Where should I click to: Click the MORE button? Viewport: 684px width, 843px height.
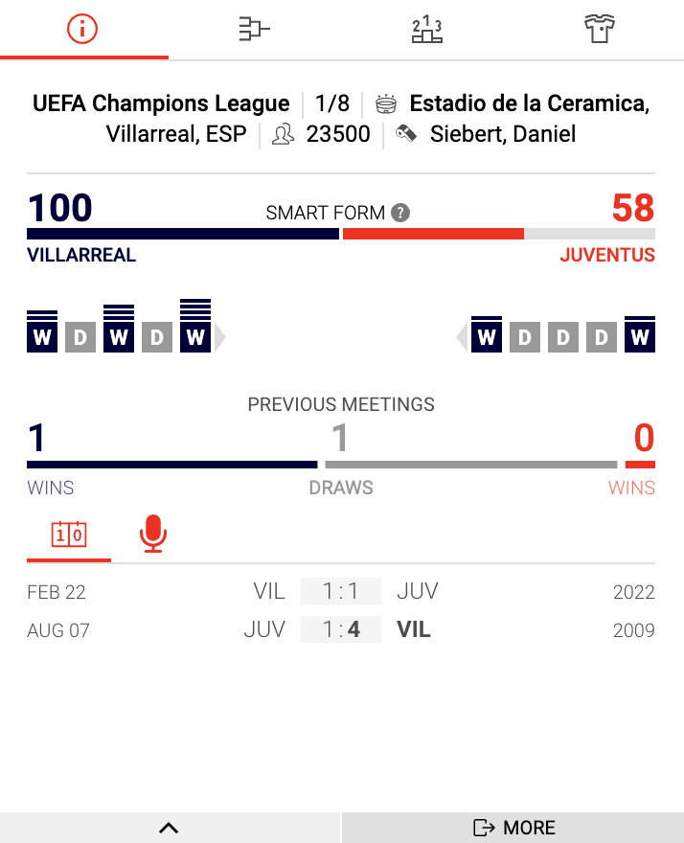(x=513, y=828)
